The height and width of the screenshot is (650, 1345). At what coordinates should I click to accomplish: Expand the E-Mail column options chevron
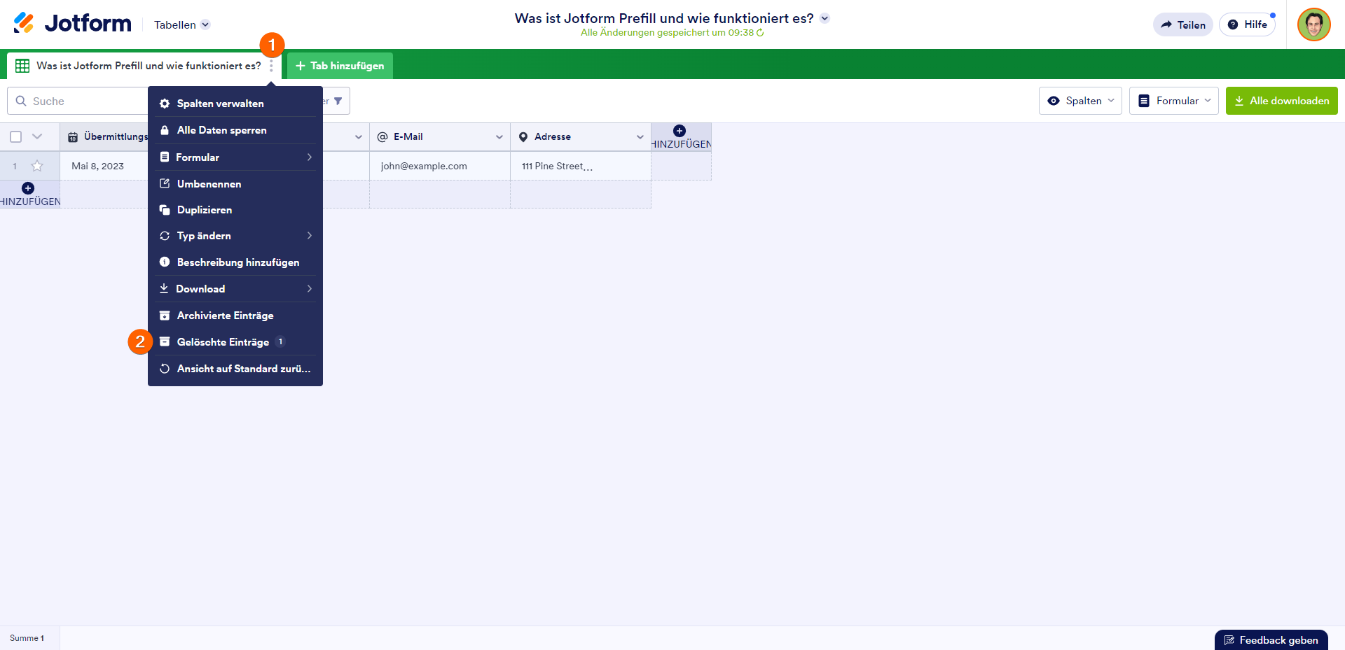point(499,137)
